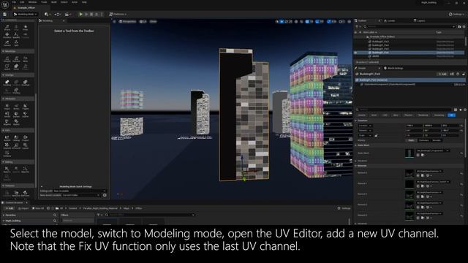This screenshot has width=468, height=263.
Task: Open the Build menu
Action: pos(53,2)
